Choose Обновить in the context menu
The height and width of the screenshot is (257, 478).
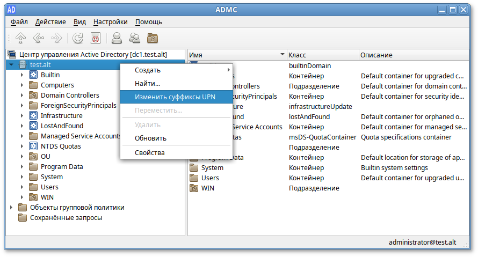[176, 138]
